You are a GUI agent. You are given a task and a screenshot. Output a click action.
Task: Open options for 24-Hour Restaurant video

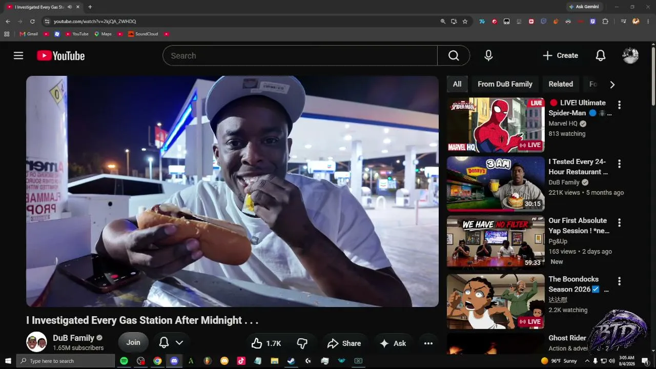[x=619, y=164]
